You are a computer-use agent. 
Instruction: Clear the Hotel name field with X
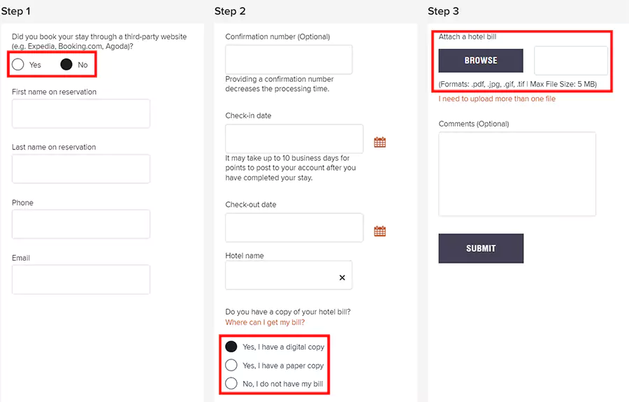tap(342, 278)
